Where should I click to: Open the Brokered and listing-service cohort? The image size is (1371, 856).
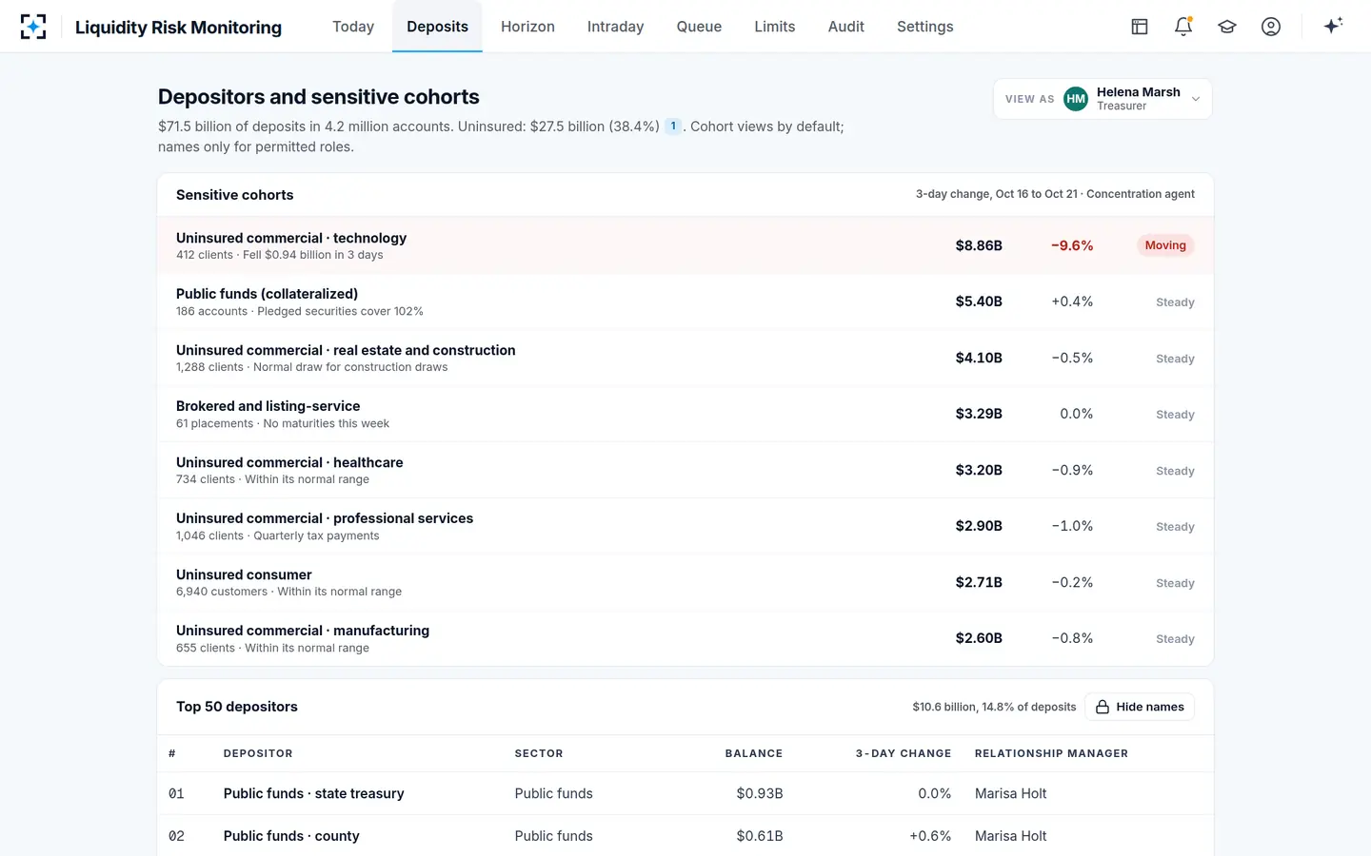pyautogui.click(x=685, y=414)
